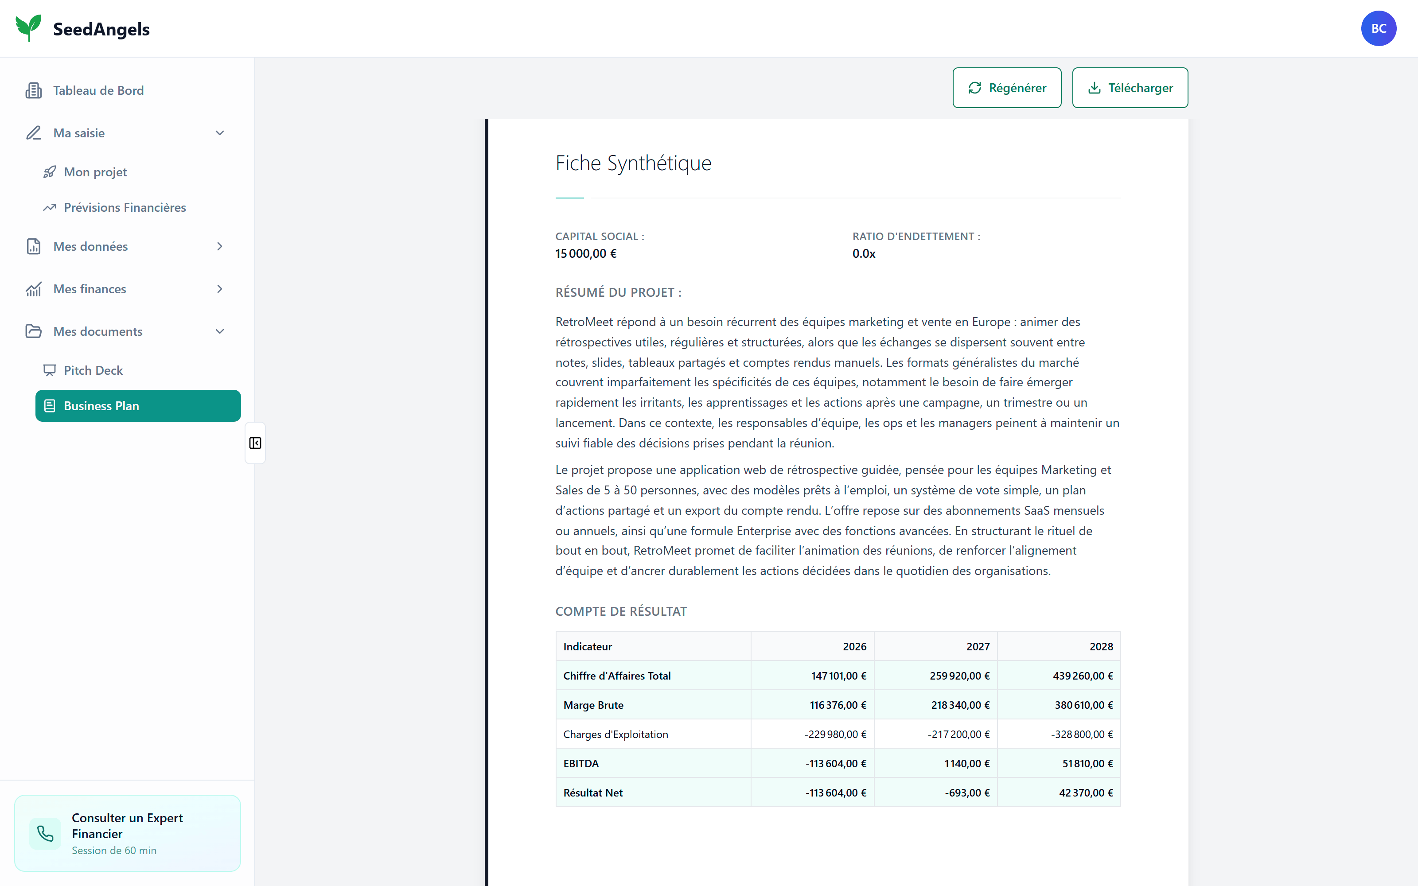The image size is (1418, 886).
Task: Click the Mes données file icon
Action: (x=33, y=246)
